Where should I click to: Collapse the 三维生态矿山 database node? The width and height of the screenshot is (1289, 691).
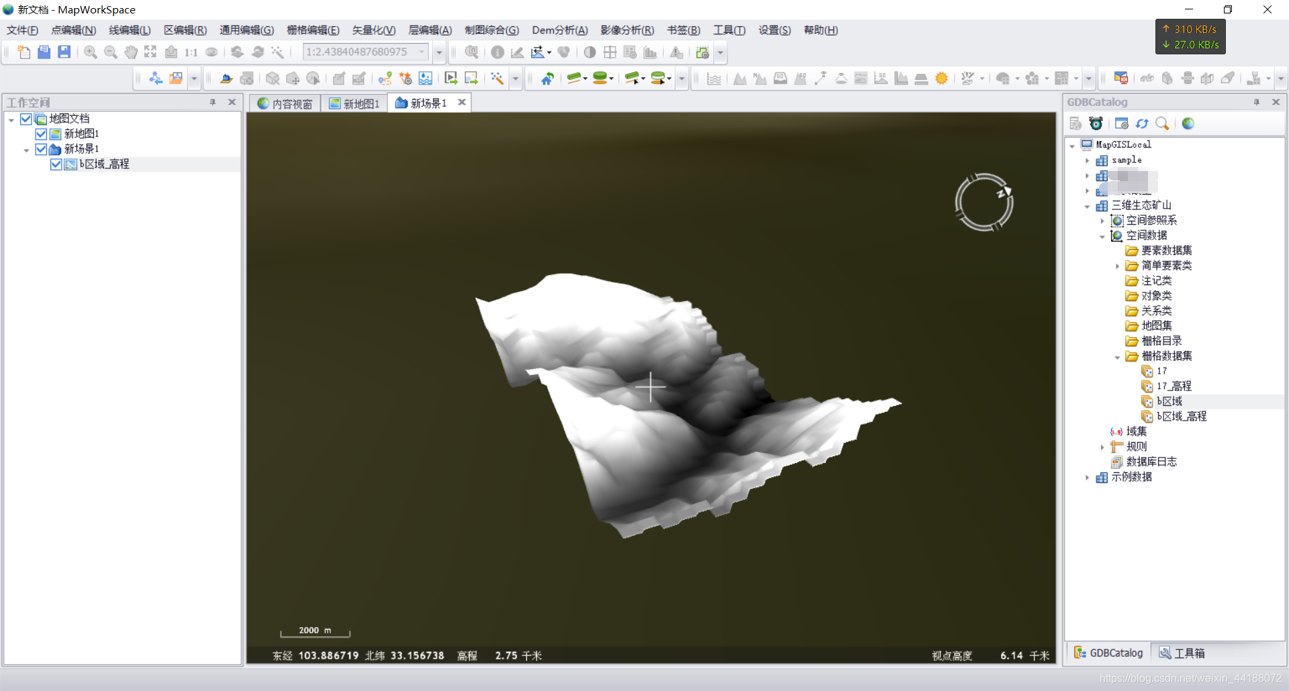click(1087, 206)
